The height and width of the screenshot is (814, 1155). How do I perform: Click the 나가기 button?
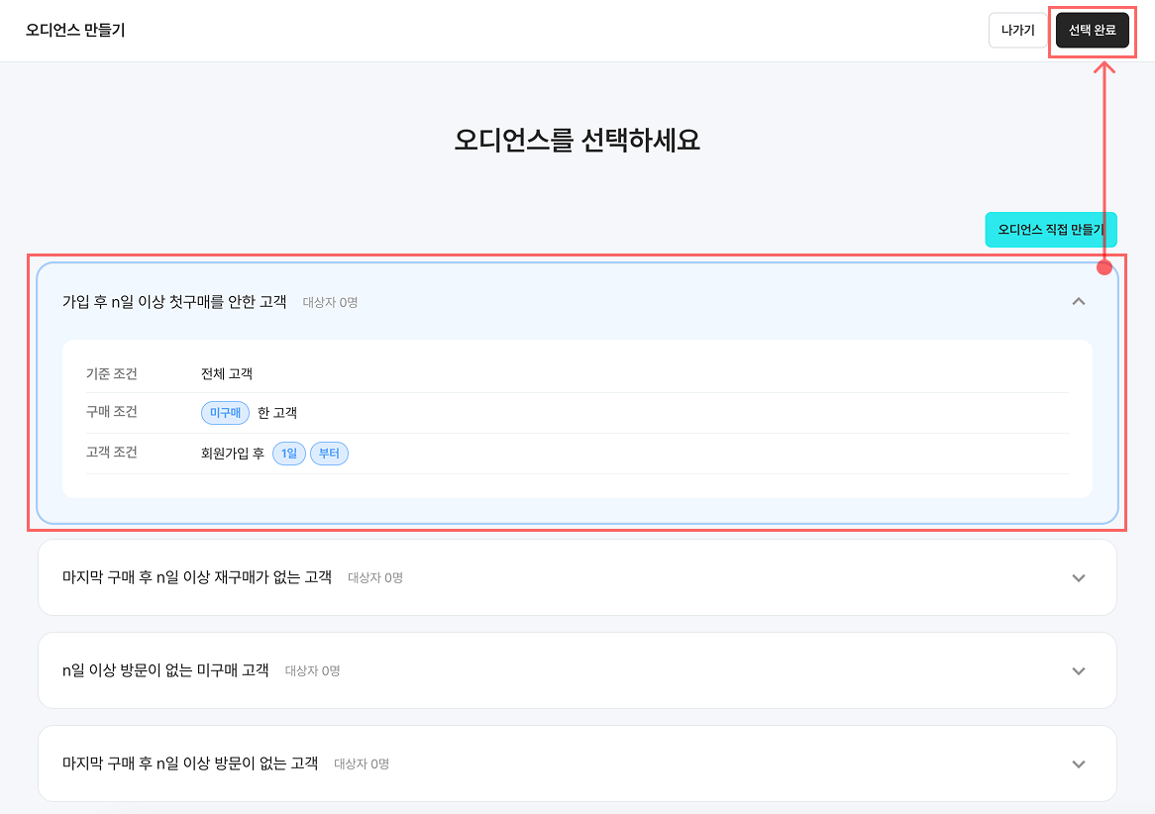pos(1017,31)
